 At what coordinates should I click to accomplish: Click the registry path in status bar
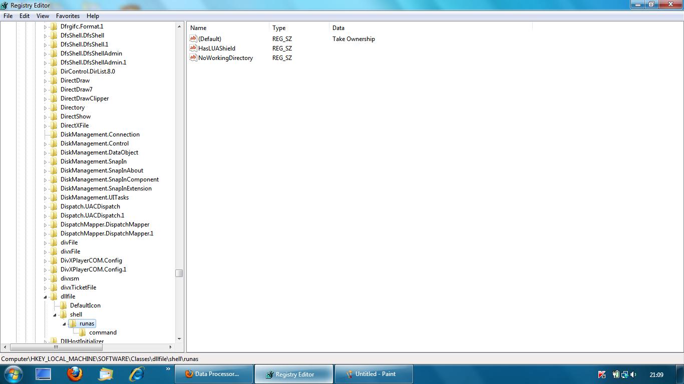click(x=100, y=358)
